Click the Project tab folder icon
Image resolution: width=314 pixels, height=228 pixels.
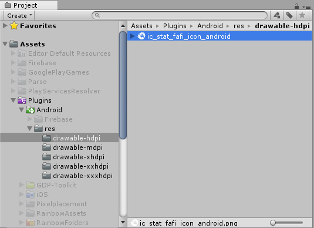[x=8, y=5]
